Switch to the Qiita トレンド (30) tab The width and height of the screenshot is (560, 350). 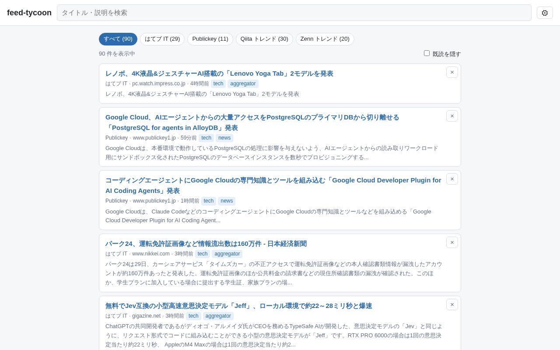264,39
